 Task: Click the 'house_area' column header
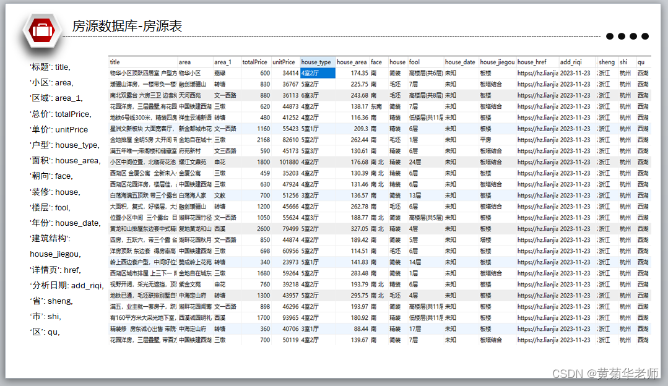[352, 62]
